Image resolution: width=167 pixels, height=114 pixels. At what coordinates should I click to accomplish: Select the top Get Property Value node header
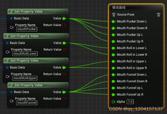pyautogui.click(x=38, y=12)
